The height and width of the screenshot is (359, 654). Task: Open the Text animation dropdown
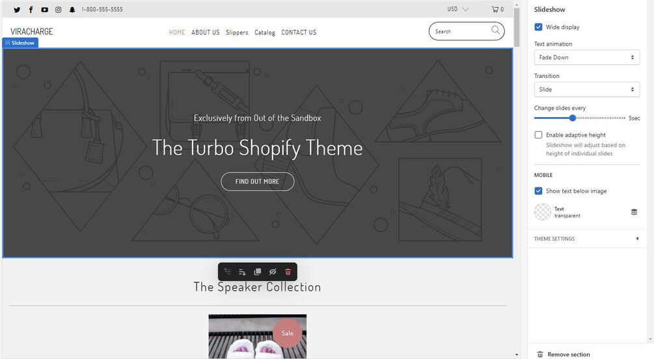click(587, 57)
